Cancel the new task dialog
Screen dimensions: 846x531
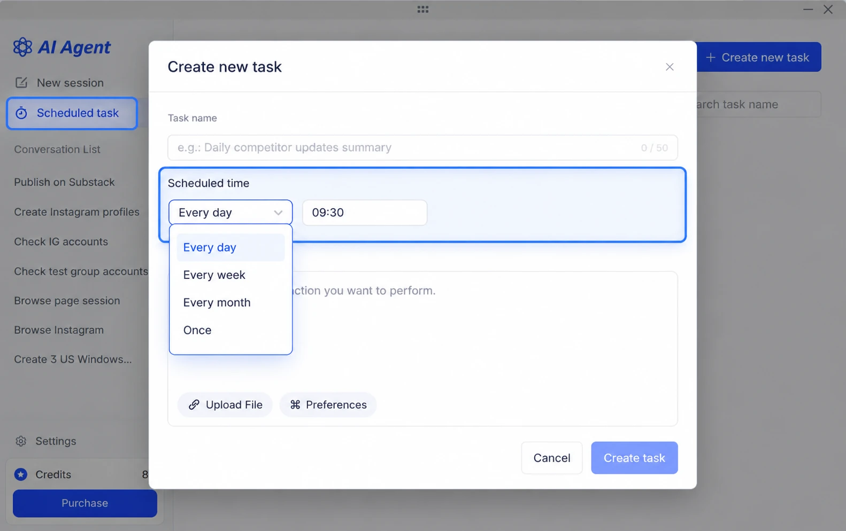(x=552, y=458)
